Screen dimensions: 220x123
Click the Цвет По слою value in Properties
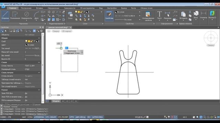(33, 45)
